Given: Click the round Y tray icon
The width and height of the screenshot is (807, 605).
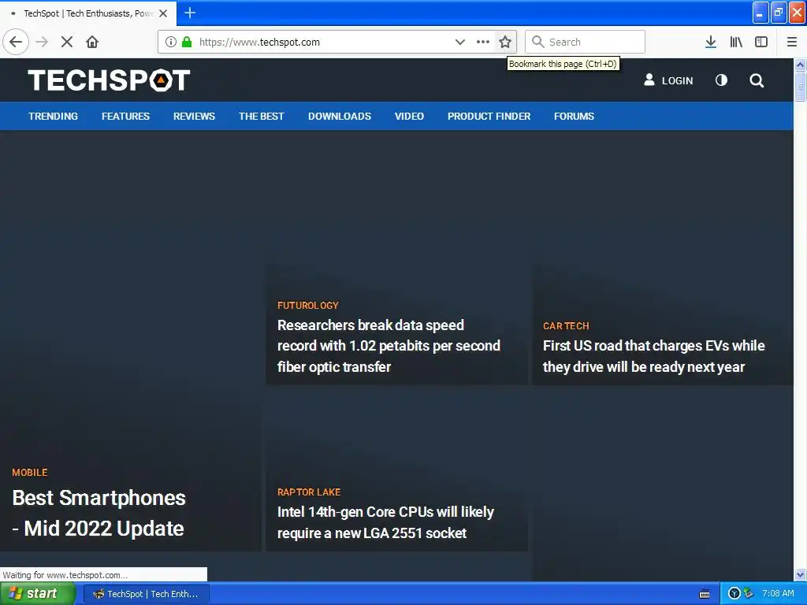Looking at the screenshot, I should click(734, 594).
